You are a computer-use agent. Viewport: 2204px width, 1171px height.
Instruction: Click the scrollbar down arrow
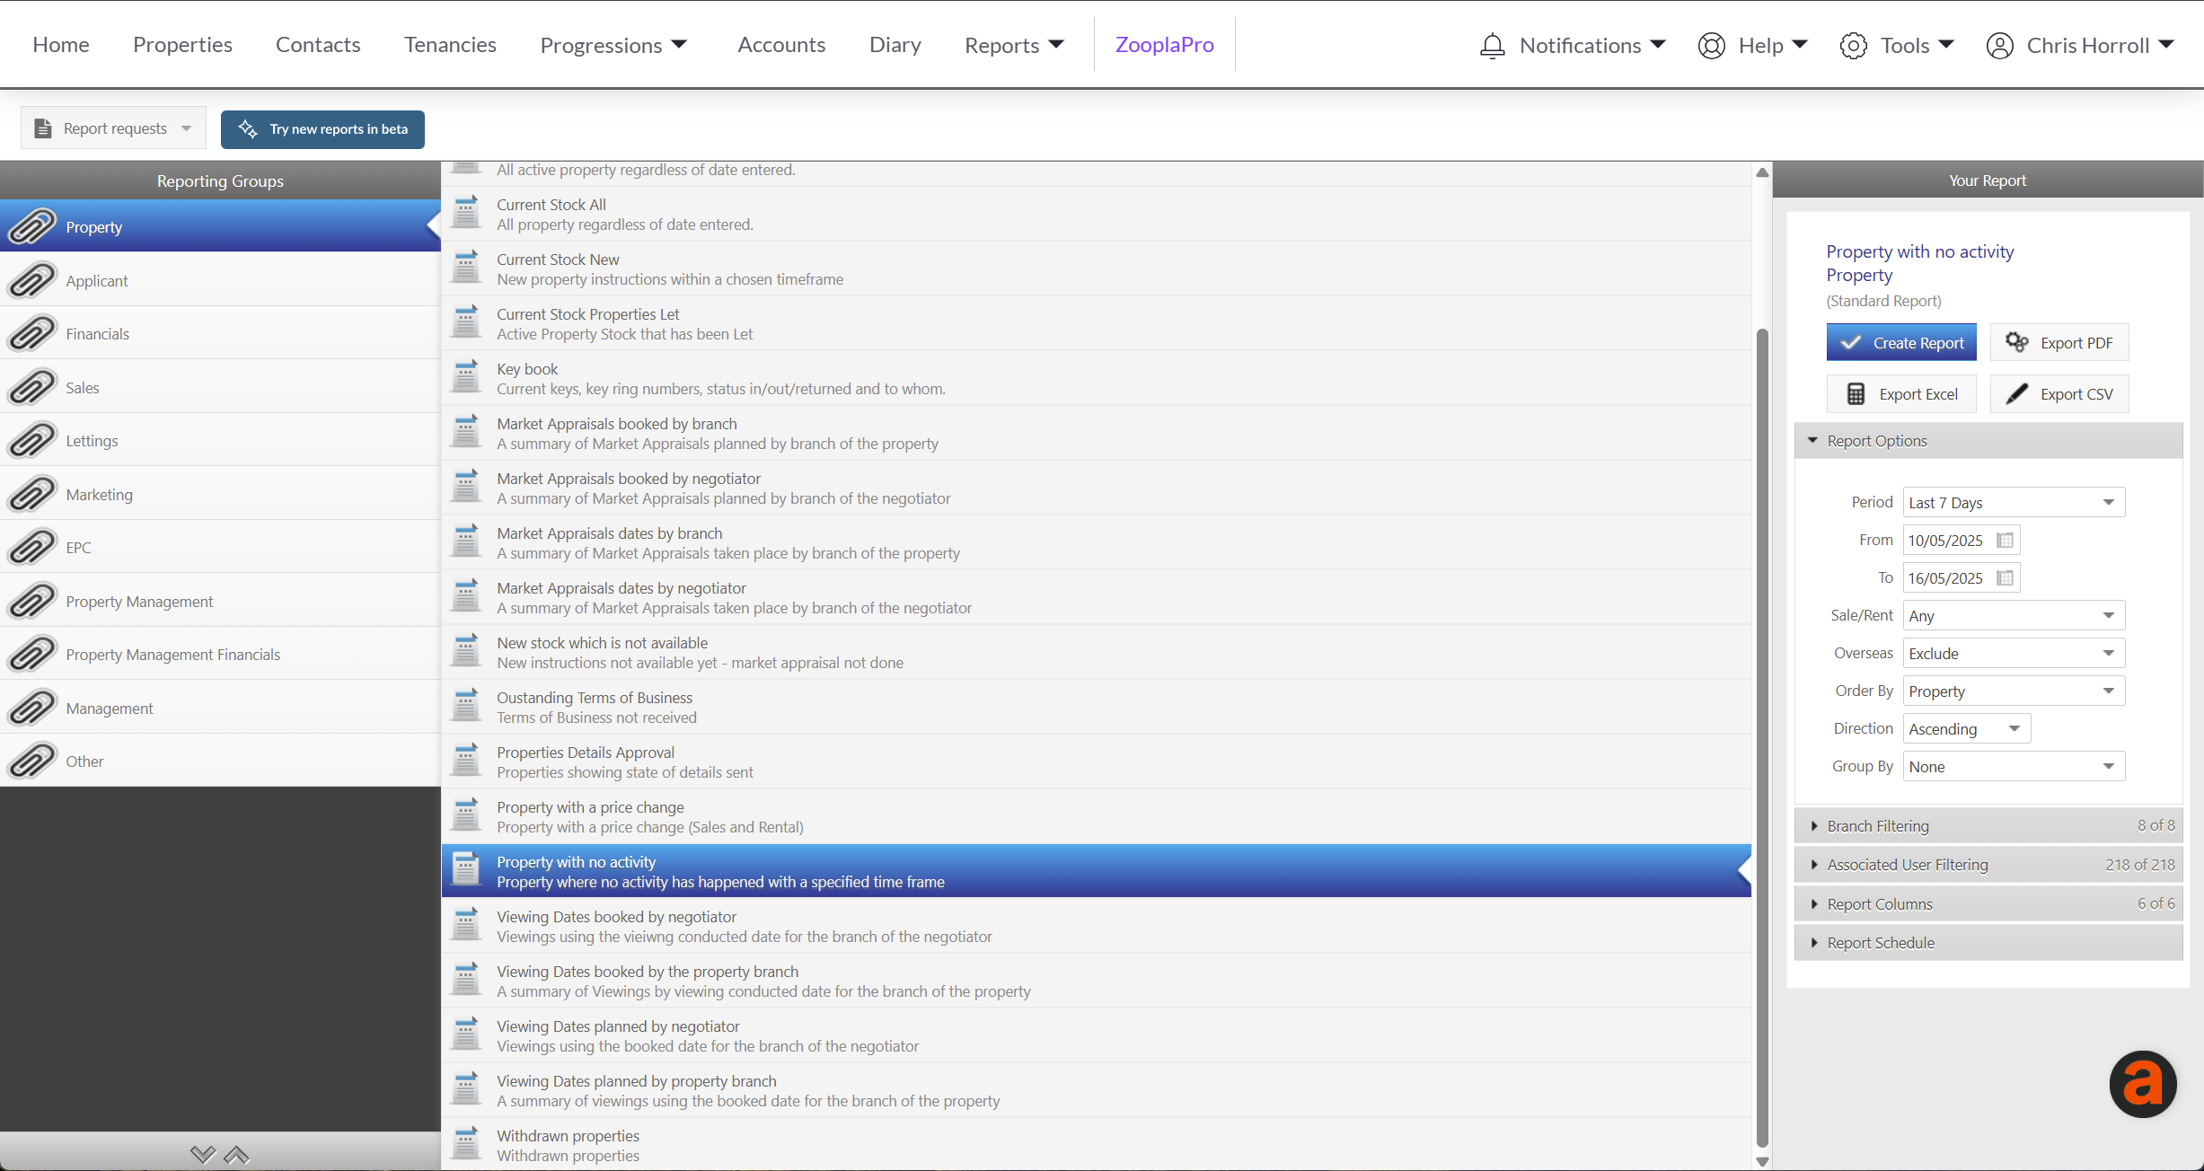(x=1761, y=1161)
